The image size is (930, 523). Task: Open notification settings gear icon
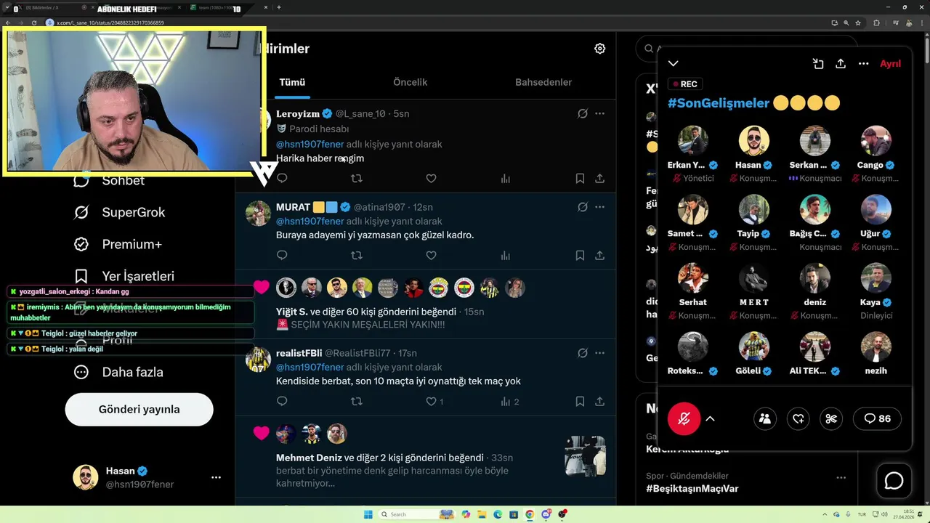[599, 49]
